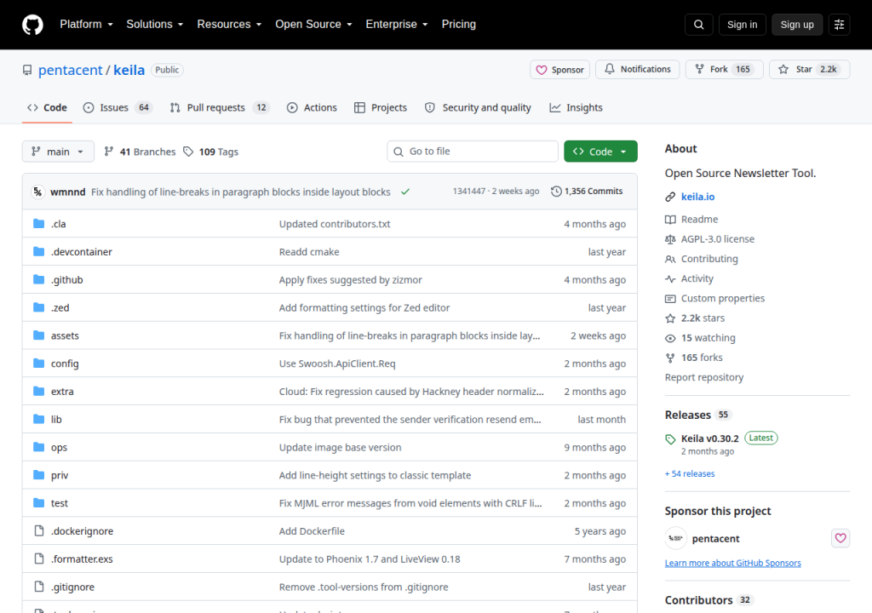Open the 1,356 Commits history
The height and width of the screenshot is (613, 872).
pyautogui.click(x=587, y=192)
